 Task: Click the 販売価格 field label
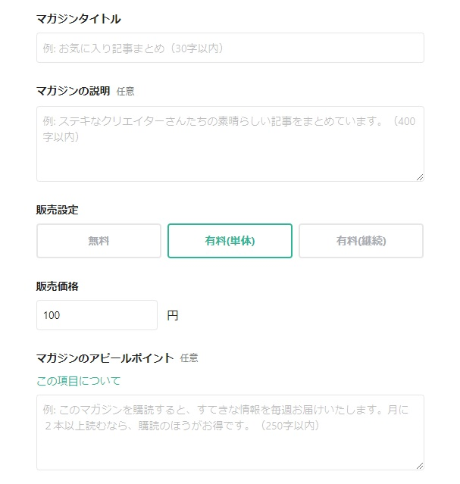coord(58,286)
